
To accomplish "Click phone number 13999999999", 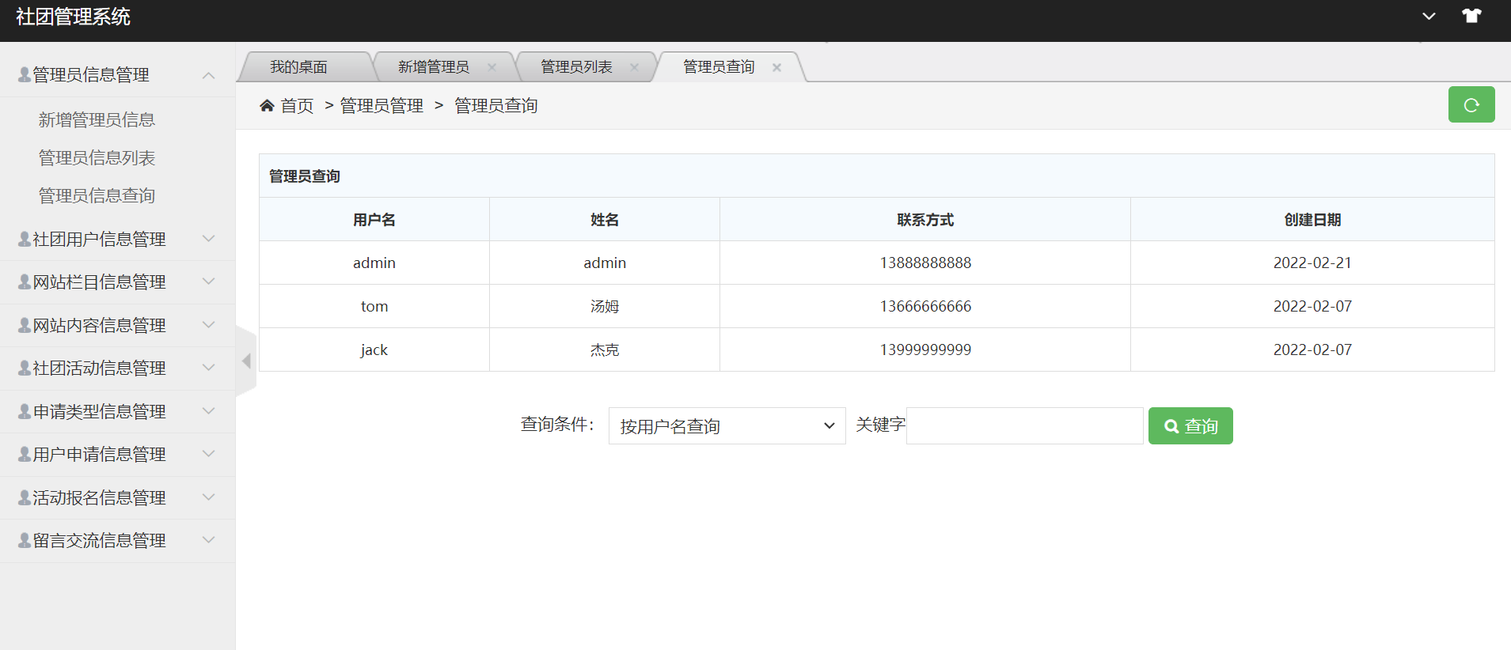I will coord(925,350).
